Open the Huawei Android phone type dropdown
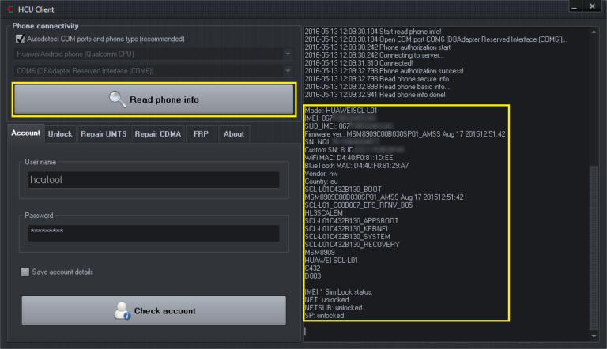607x349 pixels. click(x=154, y=54)
